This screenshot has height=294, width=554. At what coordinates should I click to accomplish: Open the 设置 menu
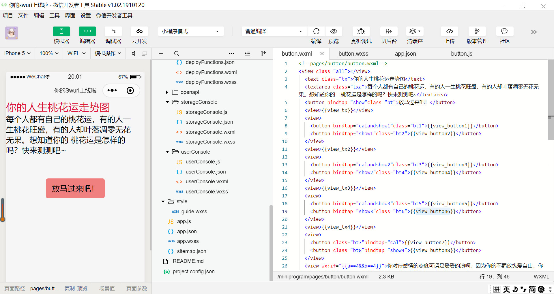86,16
